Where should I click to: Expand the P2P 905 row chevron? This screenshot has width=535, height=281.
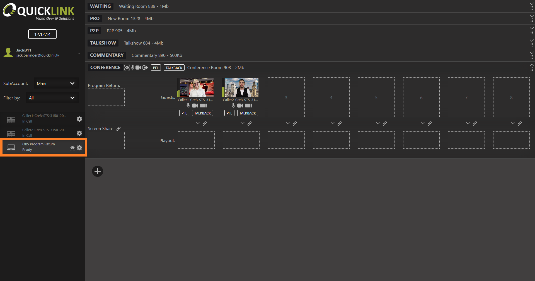(532, 28)
